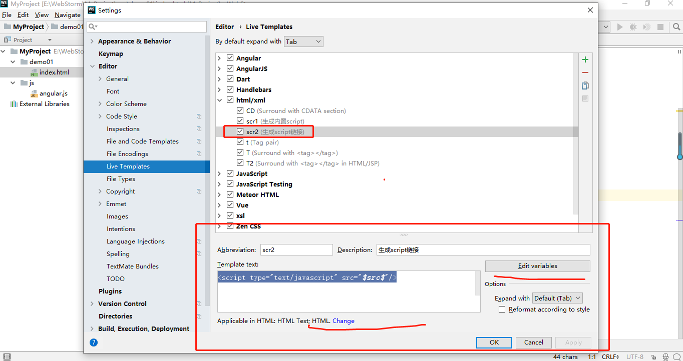
Task: Click the magnifier icon in settings search box
Action: coord(93,26)
